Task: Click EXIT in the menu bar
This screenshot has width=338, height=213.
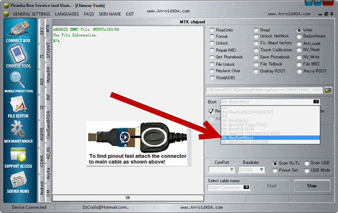Action: pos(130,14)
